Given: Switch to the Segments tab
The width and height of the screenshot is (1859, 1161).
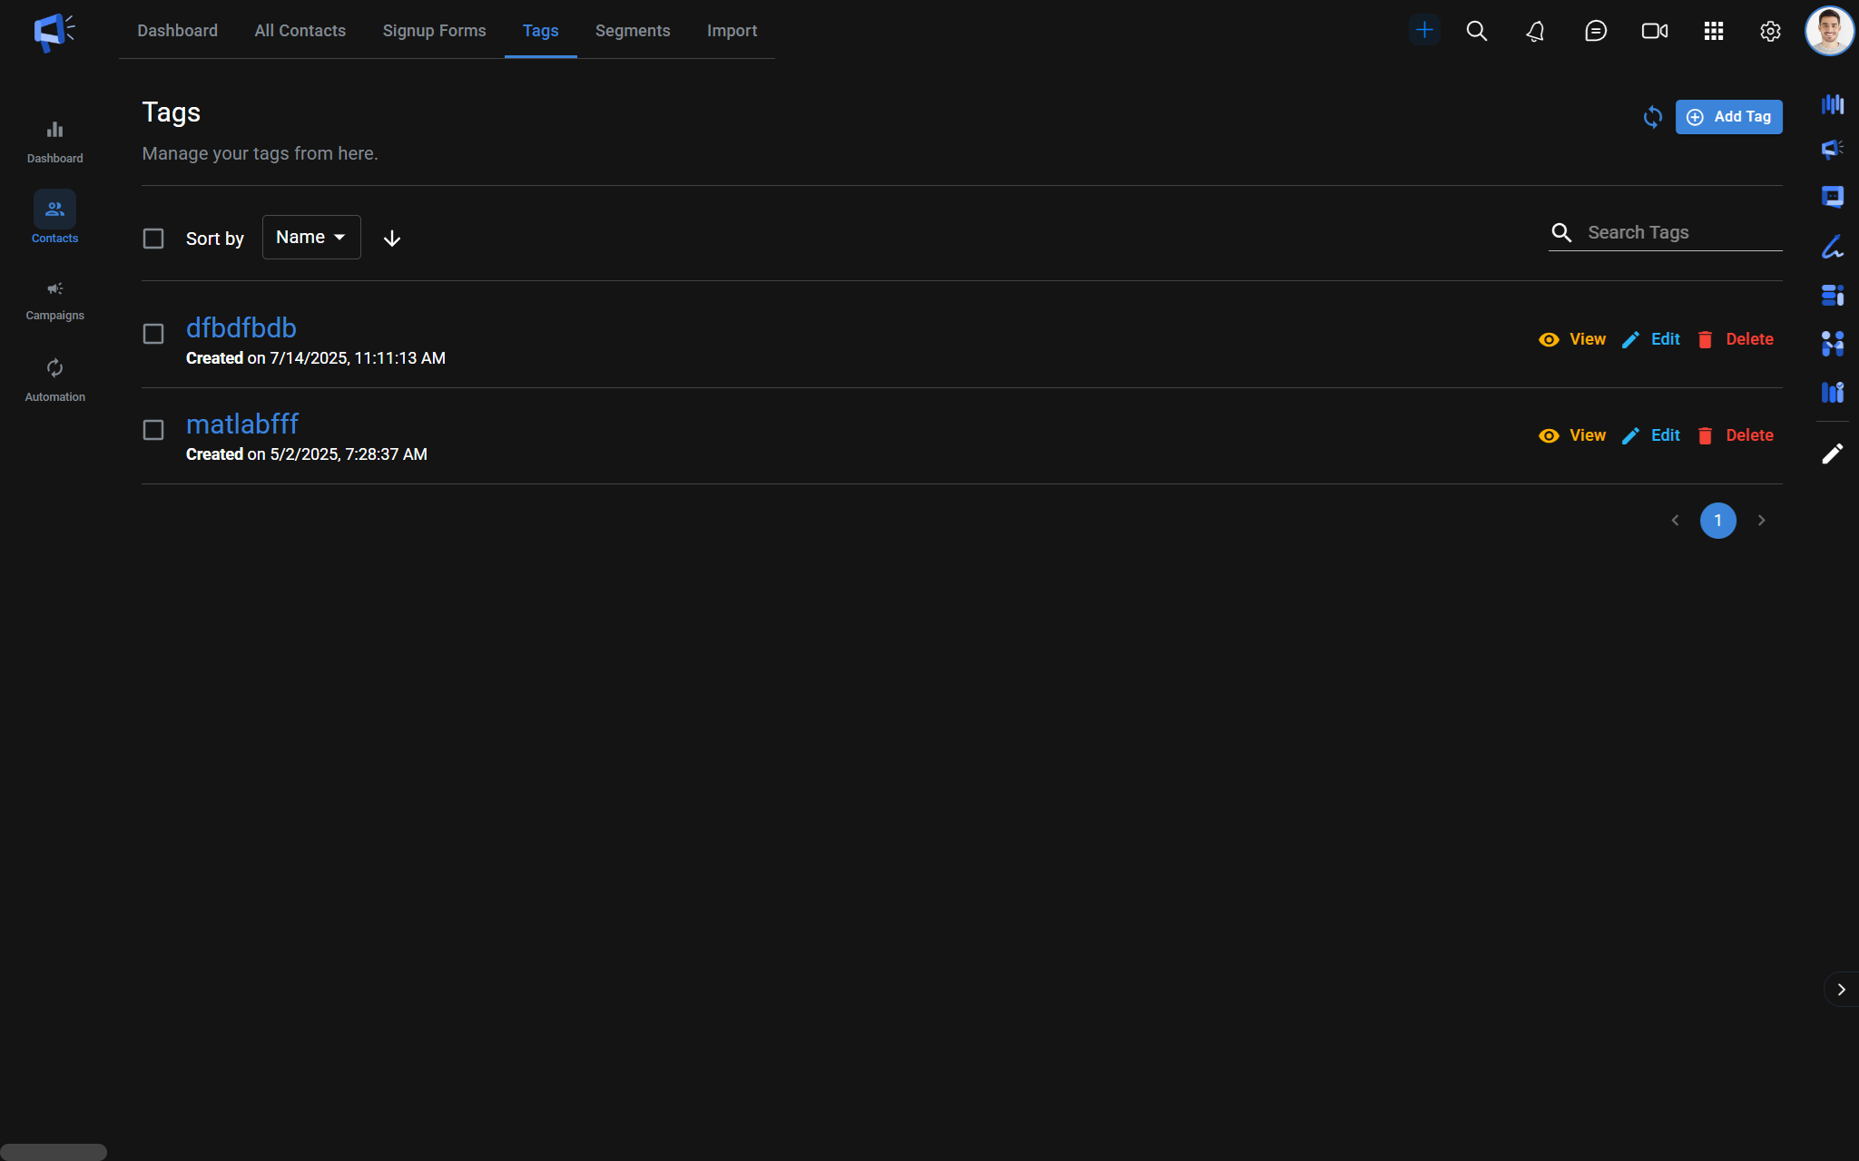Looking at the screenshot, I should [x=633, y=31].
